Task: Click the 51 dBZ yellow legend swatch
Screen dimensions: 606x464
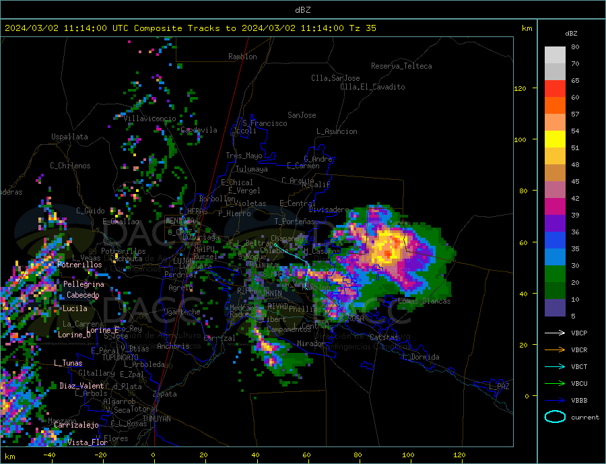Action: (x=555, y=139)
